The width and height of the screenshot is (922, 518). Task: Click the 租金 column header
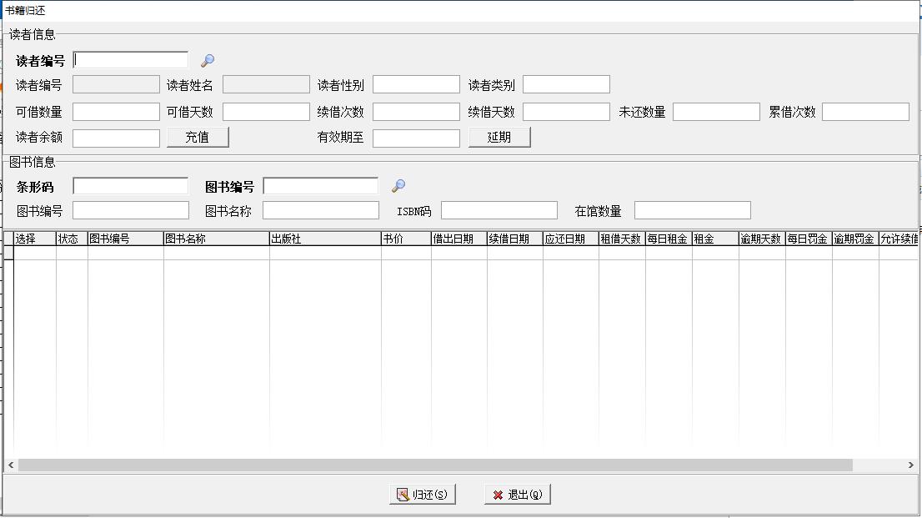pyautogui.click(x=715, y=239)
